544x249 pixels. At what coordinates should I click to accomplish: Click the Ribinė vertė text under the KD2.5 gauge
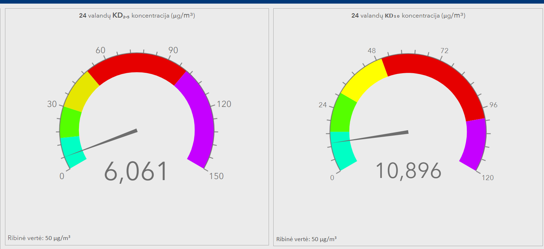pos(39,238)
